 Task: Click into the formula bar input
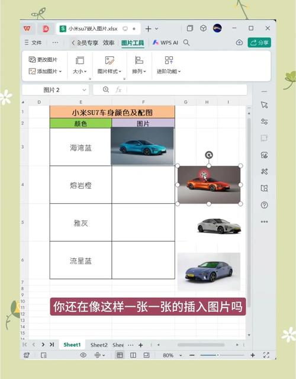[x=186, y=90]
